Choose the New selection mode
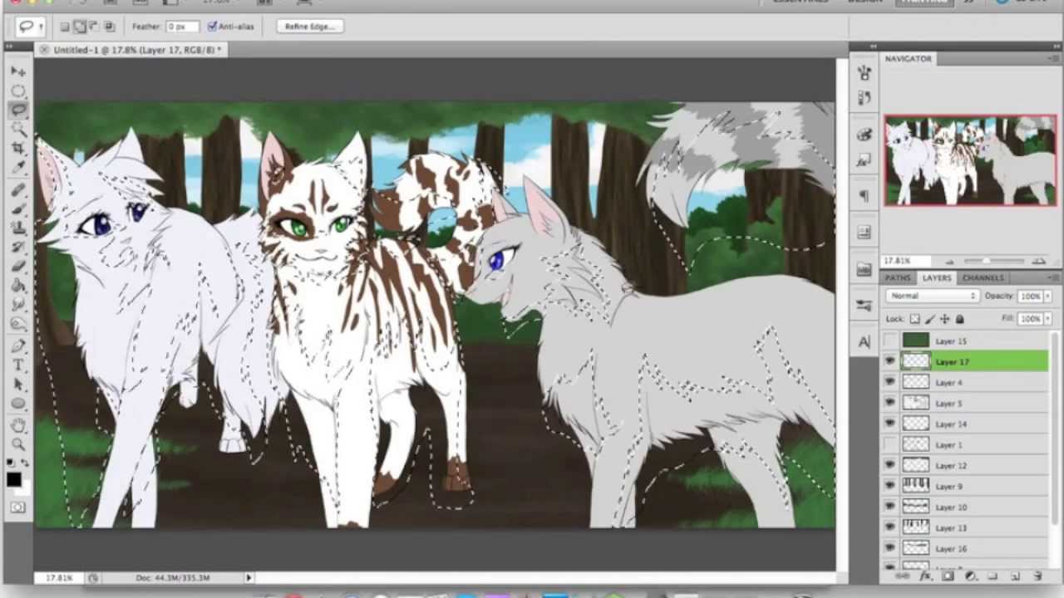1064x598 pixels. tap(65, 27)
